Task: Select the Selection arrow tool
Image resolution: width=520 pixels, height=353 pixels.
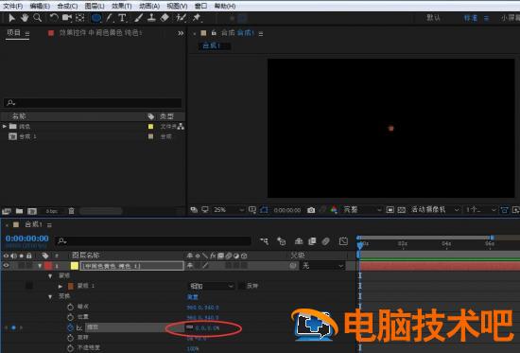Action: 12,18
